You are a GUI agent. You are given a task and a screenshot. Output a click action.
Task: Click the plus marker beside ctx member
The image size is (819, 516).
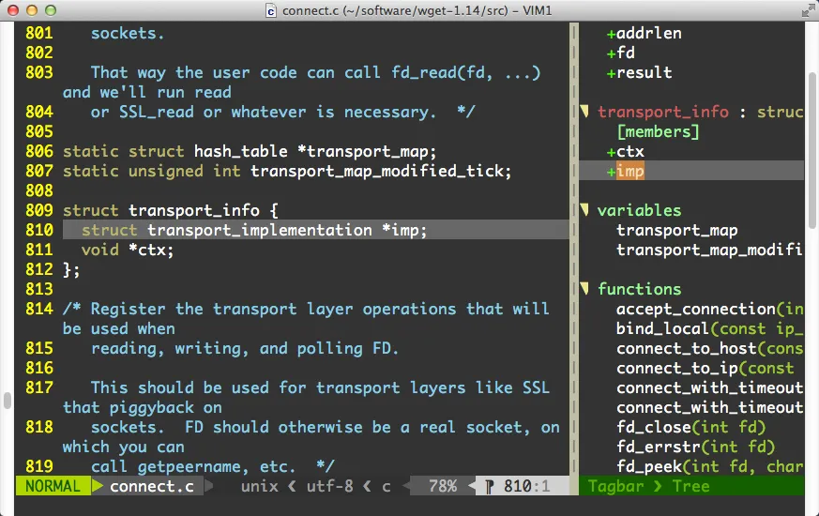611,152
